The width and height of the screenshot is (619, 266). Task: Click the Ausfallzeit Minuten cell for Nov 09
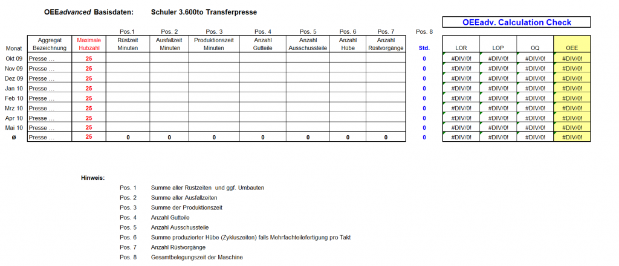(x=169, y=69)
